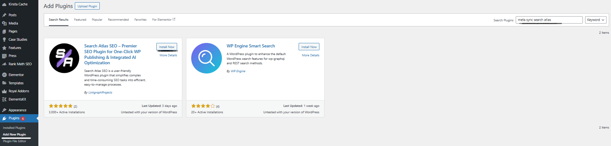Click the Press icon in sidebar

4,56
